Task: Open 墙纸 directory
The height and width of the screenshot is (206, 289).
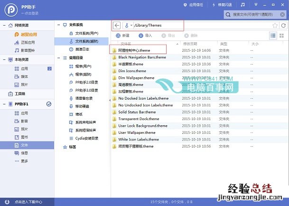Action: point(76,114)
